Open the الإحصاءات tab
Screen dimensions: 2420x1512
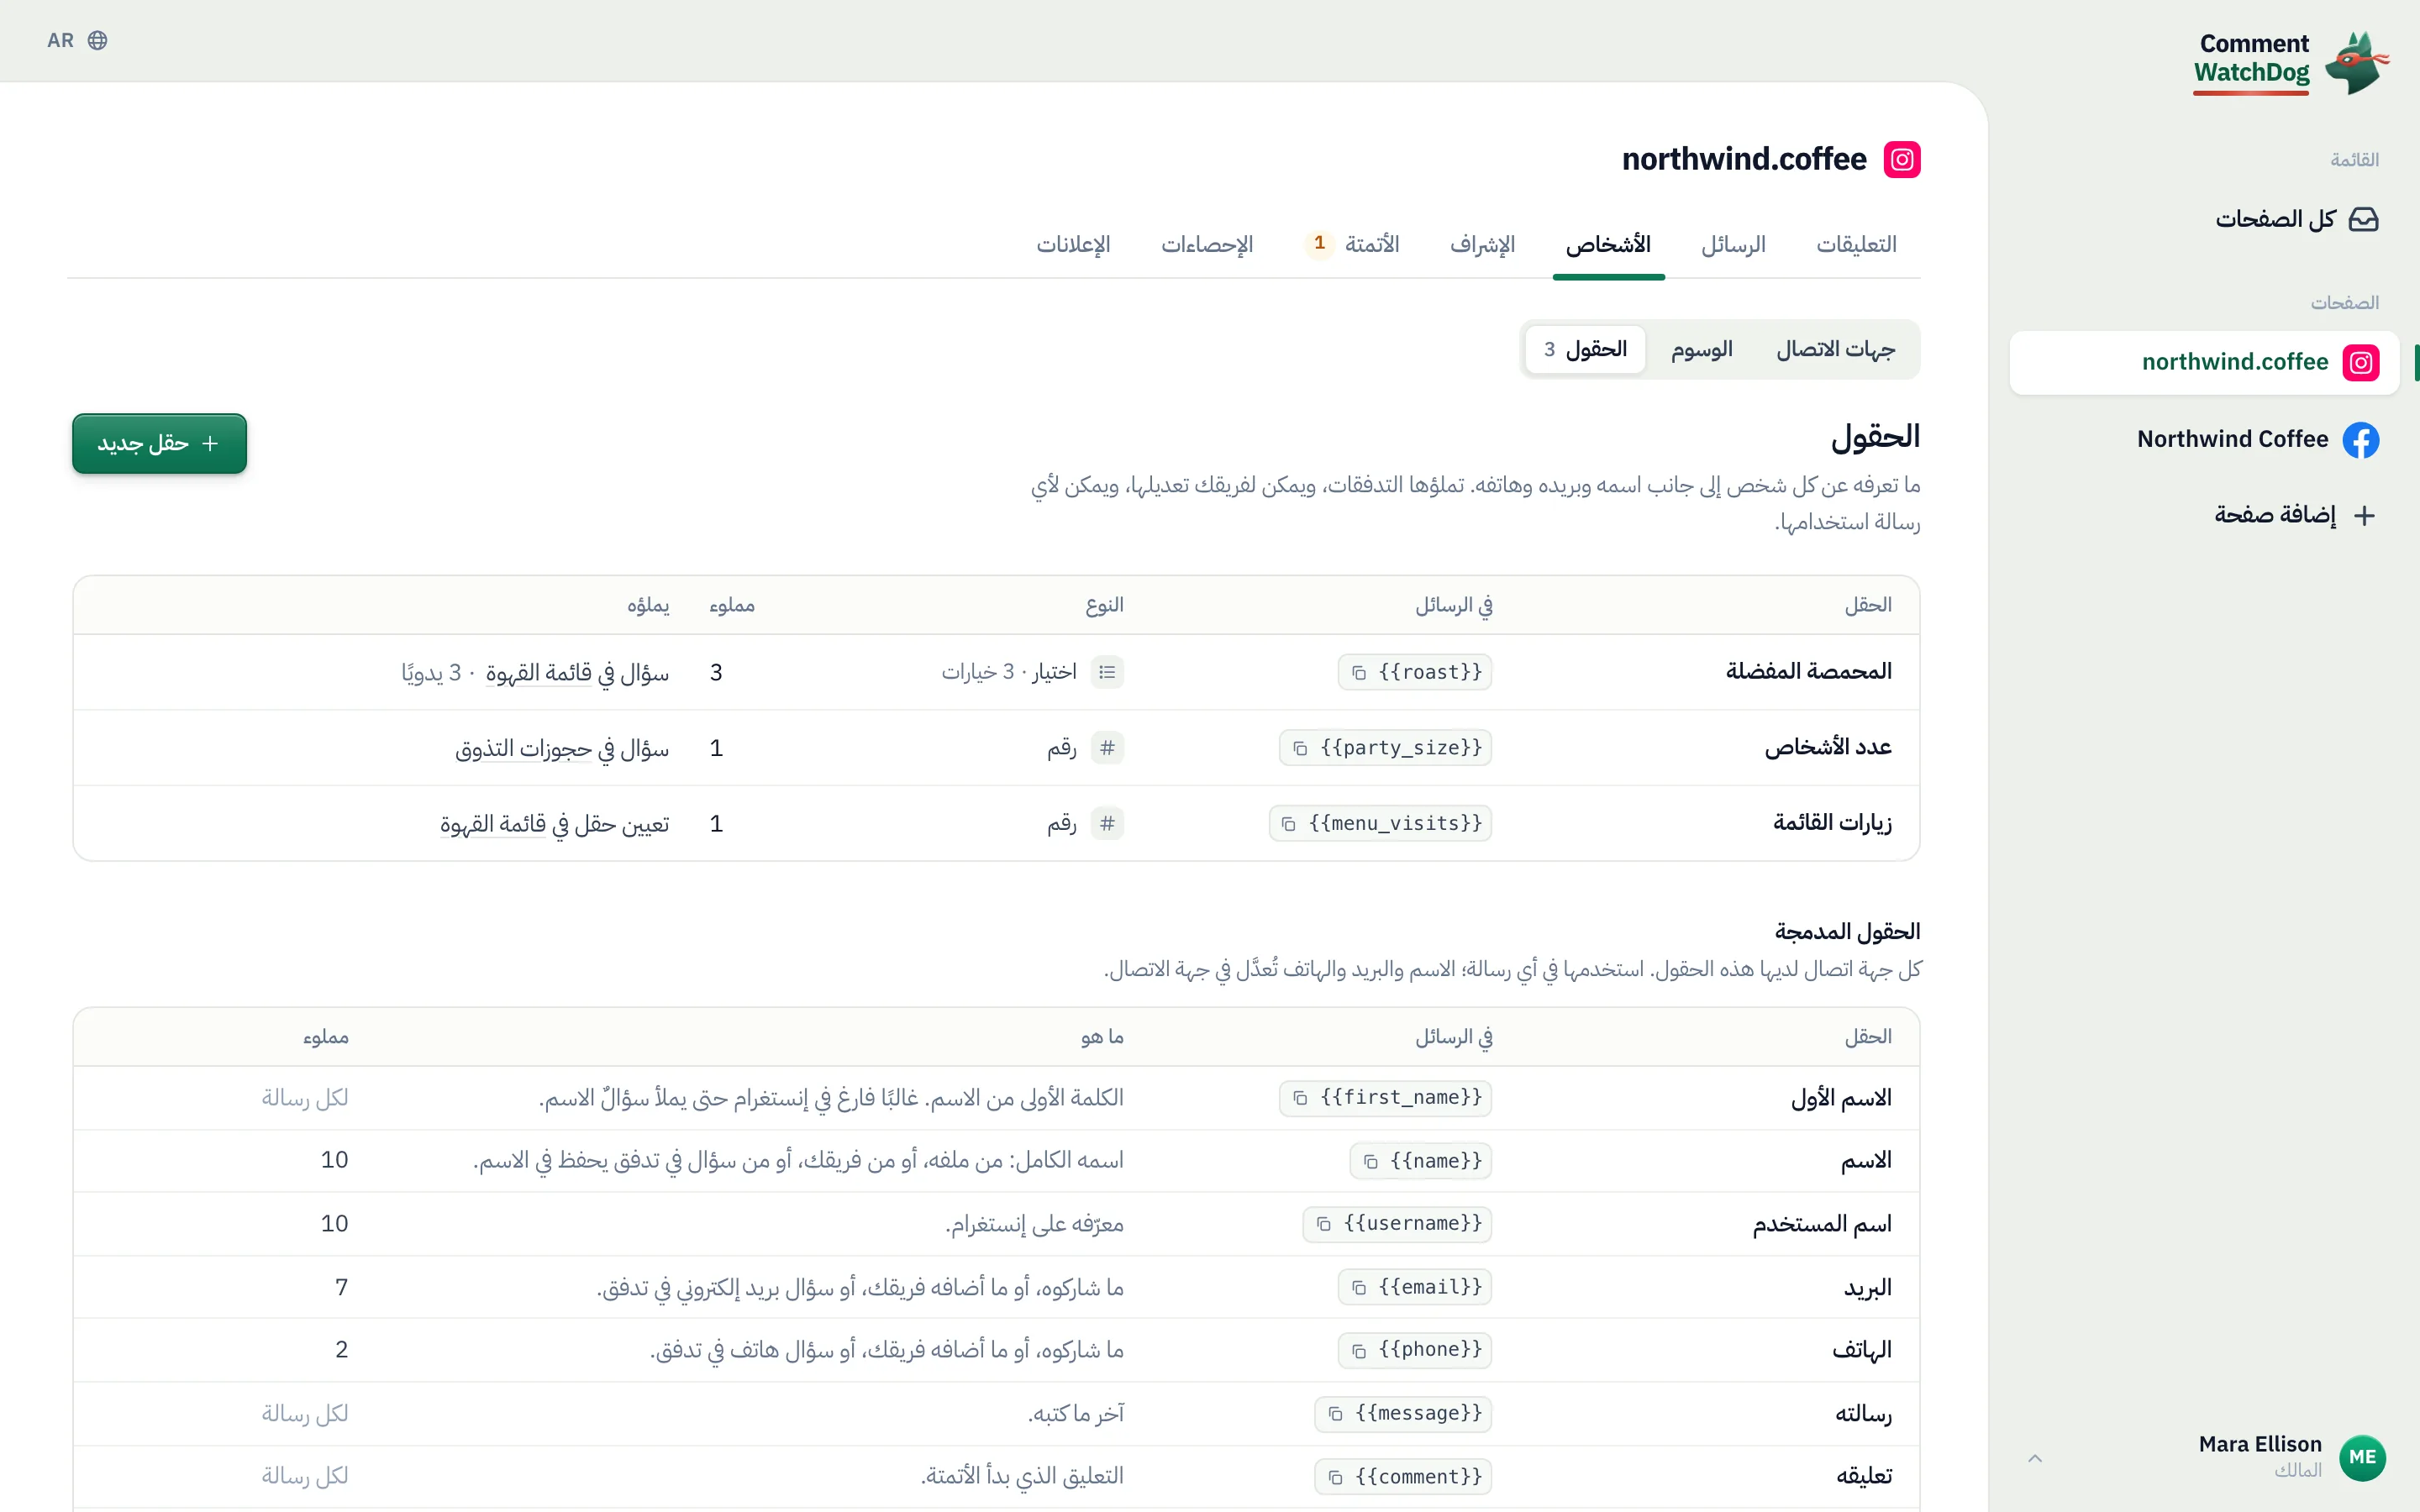coord(1206,245)
